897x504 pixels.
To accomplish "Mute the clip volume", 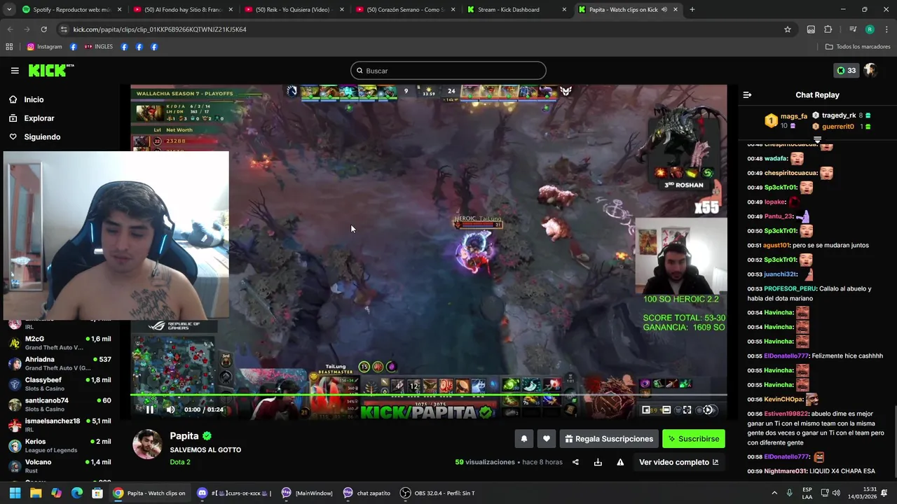I will (x=170, y=409).
